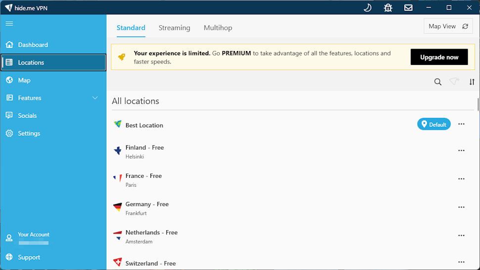Toggle dark mode with moon icon
Viewport: 480px width, 270px height.
(367, 7)
